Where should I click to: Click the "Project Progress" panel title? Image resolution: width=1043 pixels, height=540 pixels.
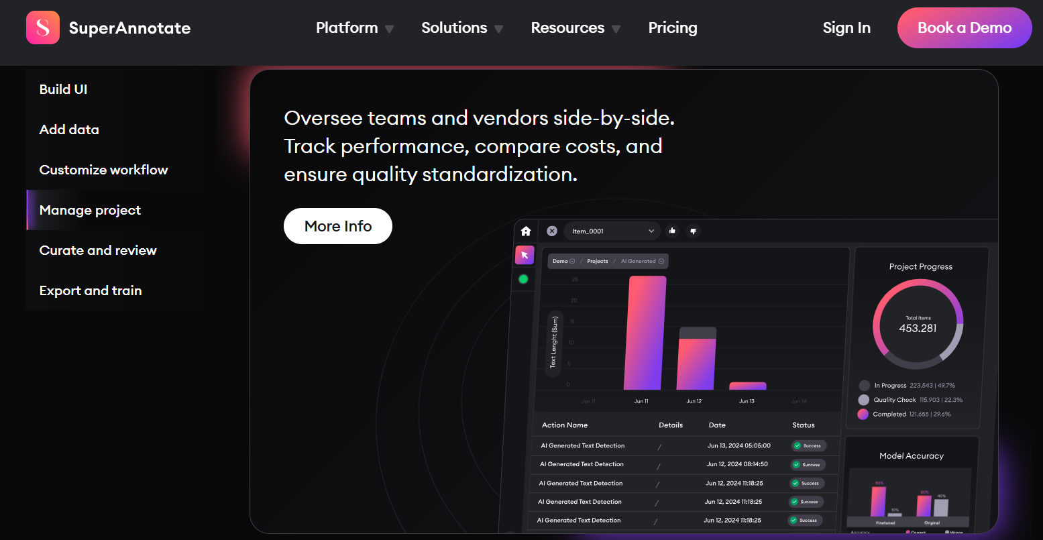921,266
